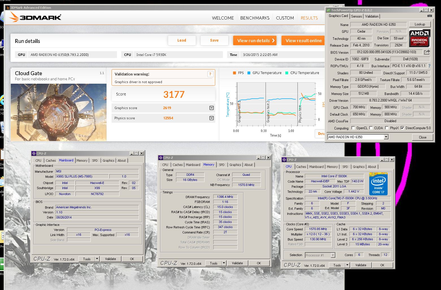Screen dimensions: 441x290
Task: Click the AMD Radeon Graphics logo in GPU-Z
Action: pyautogui.click(x=420, y=38)
